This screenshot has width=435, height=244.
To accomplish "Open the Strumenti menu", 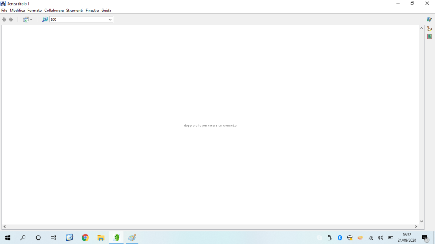I will [x=74, y=11].
